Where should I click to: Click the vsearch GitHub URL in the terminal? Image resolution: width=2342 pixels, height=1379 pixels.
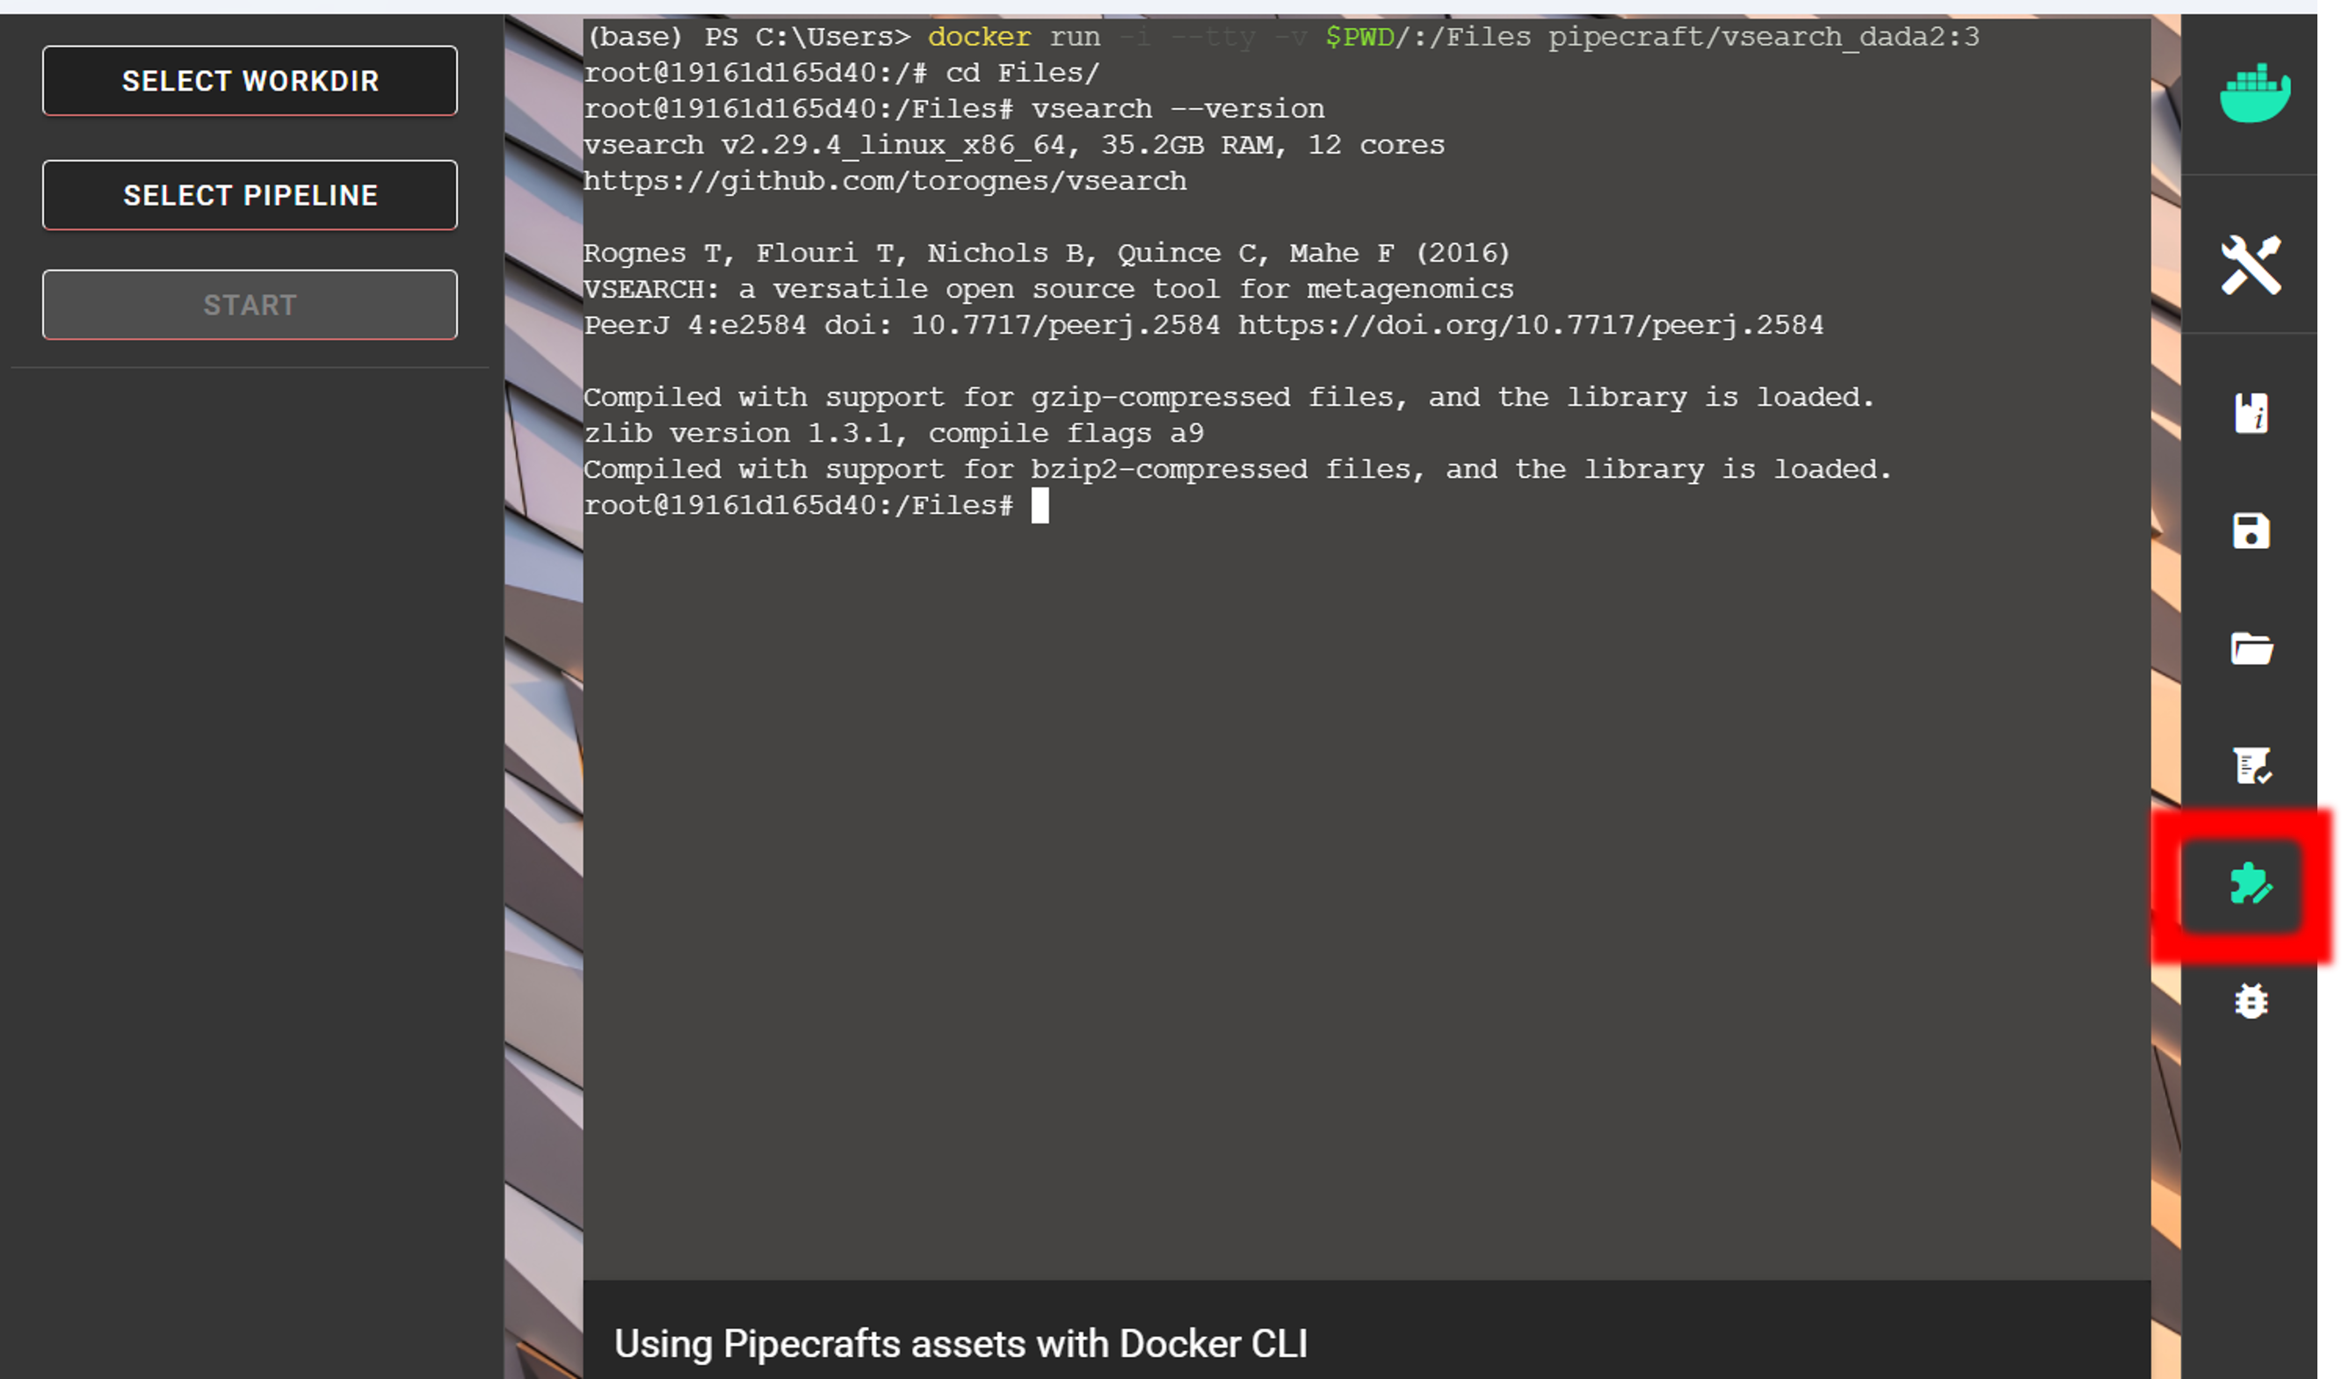point(884,181)
